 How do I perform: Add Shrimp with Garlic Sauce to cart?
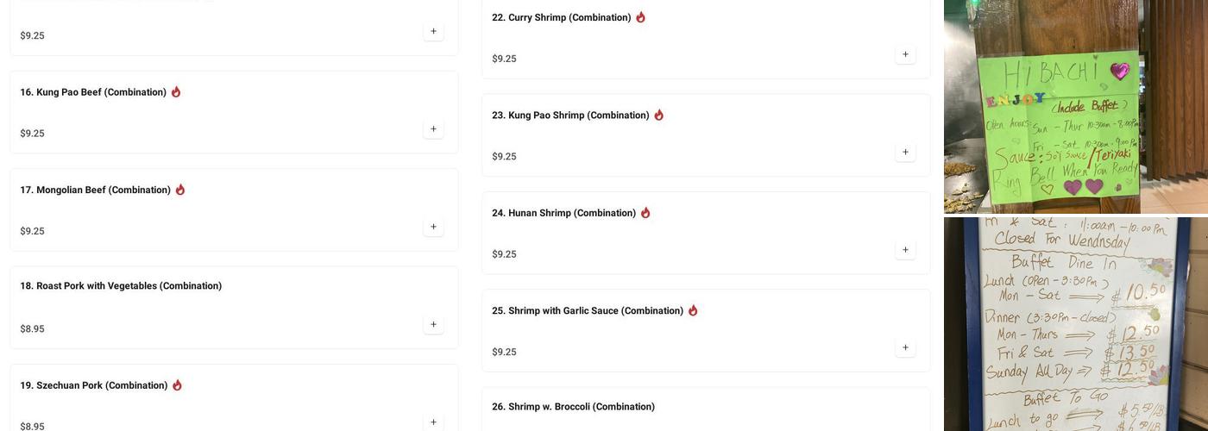905,347
